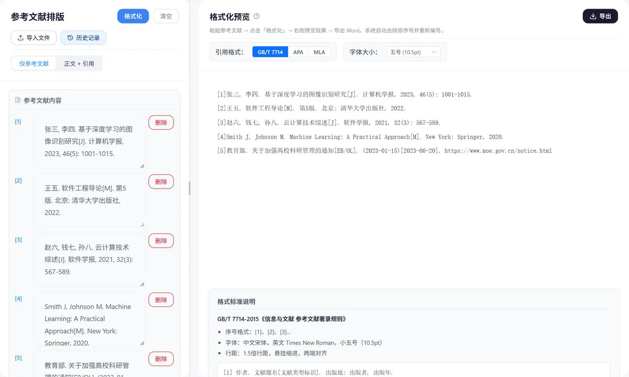The image size is (629, 377).
Task: Click into reference [3] text box 赵六, 钱七
Action: pos(89,260)
